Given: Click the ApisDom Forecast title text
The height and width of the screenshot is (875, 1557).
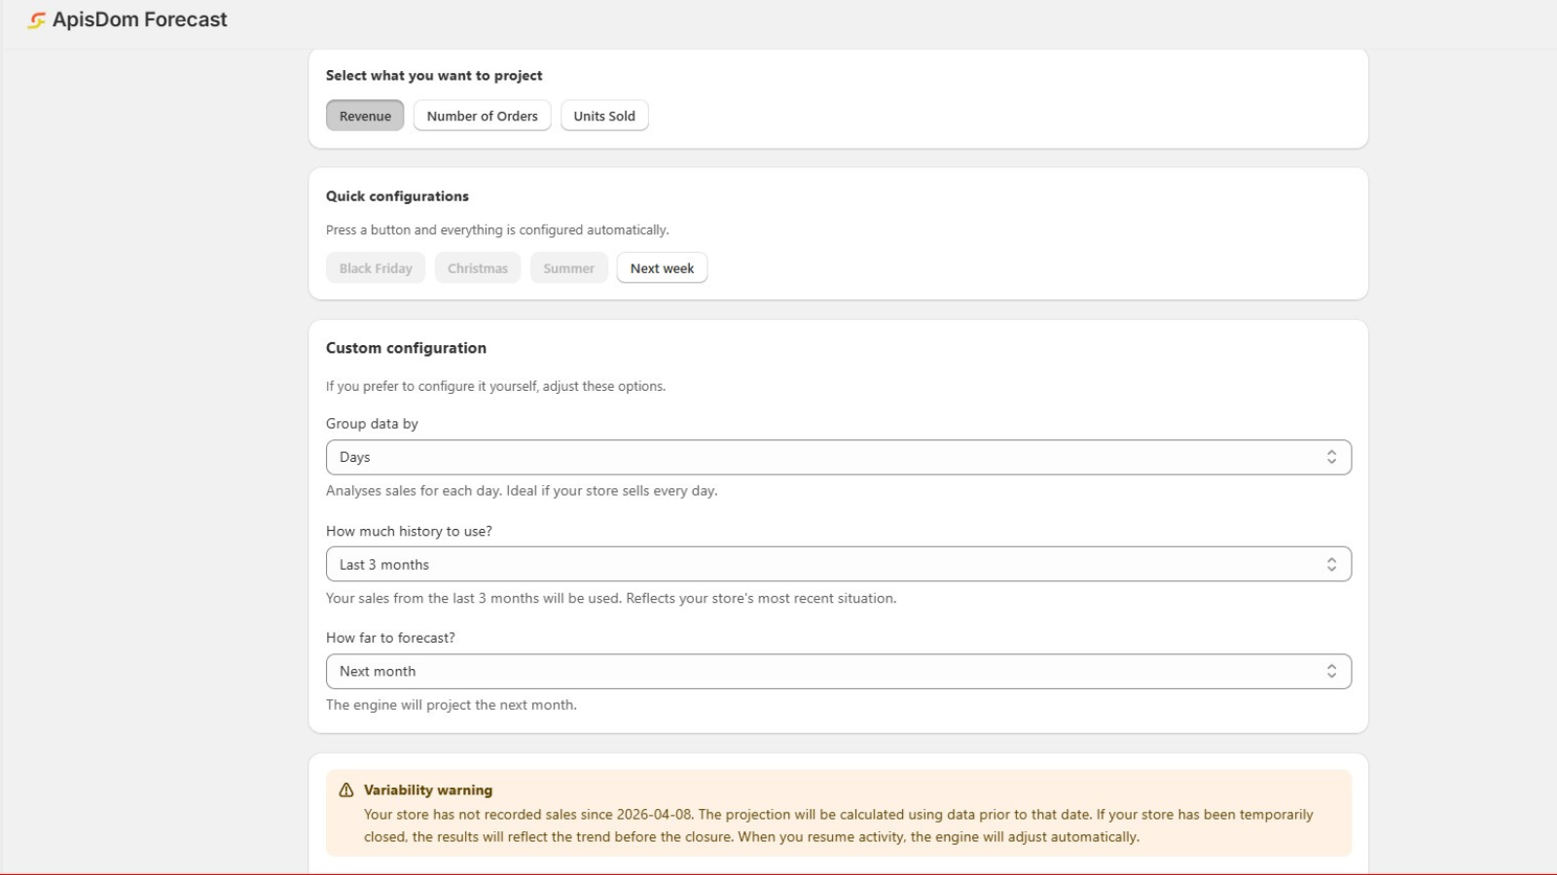Looking at the screenshot, I should click(x=140, y=19).
